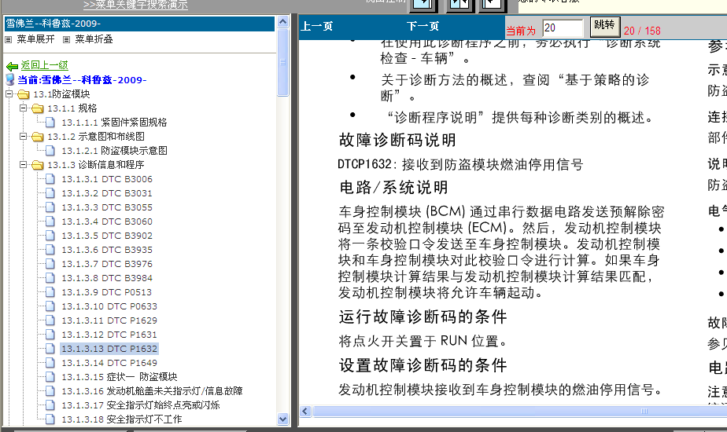Click the folder icon for 13.1防盗模块
This screenshot has width=727, height=432.
pos(23,94)
